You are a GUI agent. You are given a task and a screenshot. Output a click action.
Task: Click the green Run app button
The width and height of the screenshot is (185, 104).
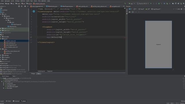(151, 3)
